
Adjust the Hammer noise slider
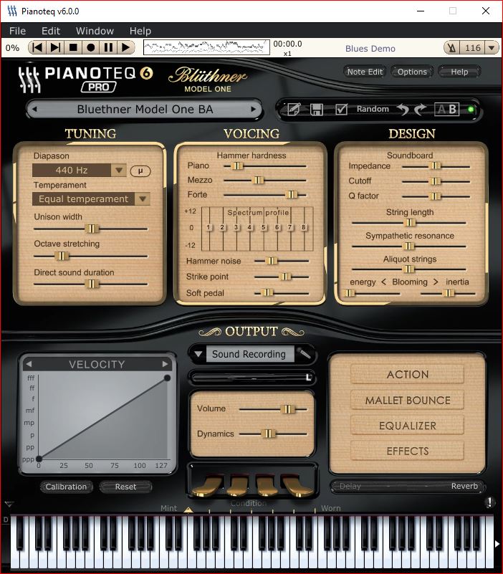pyautogui.click(x=272, y=261)
